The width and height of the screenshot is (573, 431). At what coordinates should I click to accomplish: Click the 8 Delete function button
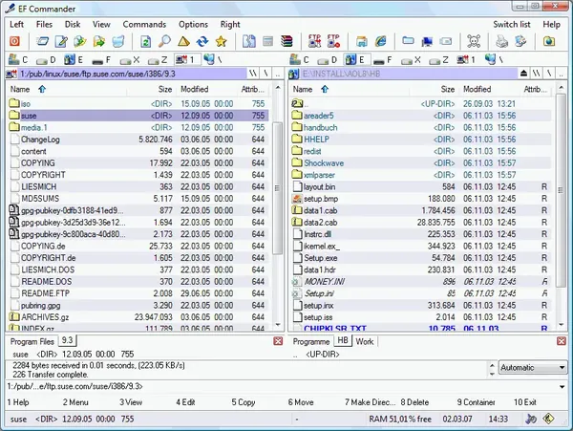point(414,402)
